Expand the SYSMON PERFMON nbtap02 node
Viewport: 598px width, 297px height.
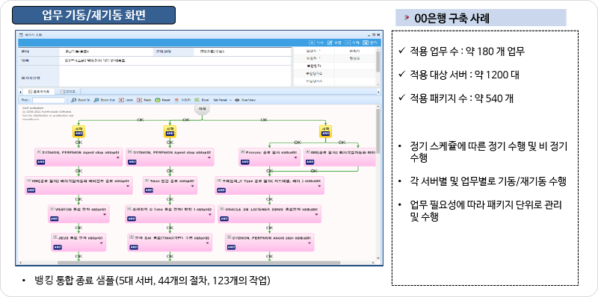[x=129, y=151]
